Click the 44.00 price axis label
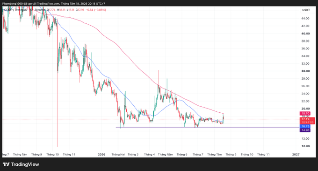 tap(305, 18)
